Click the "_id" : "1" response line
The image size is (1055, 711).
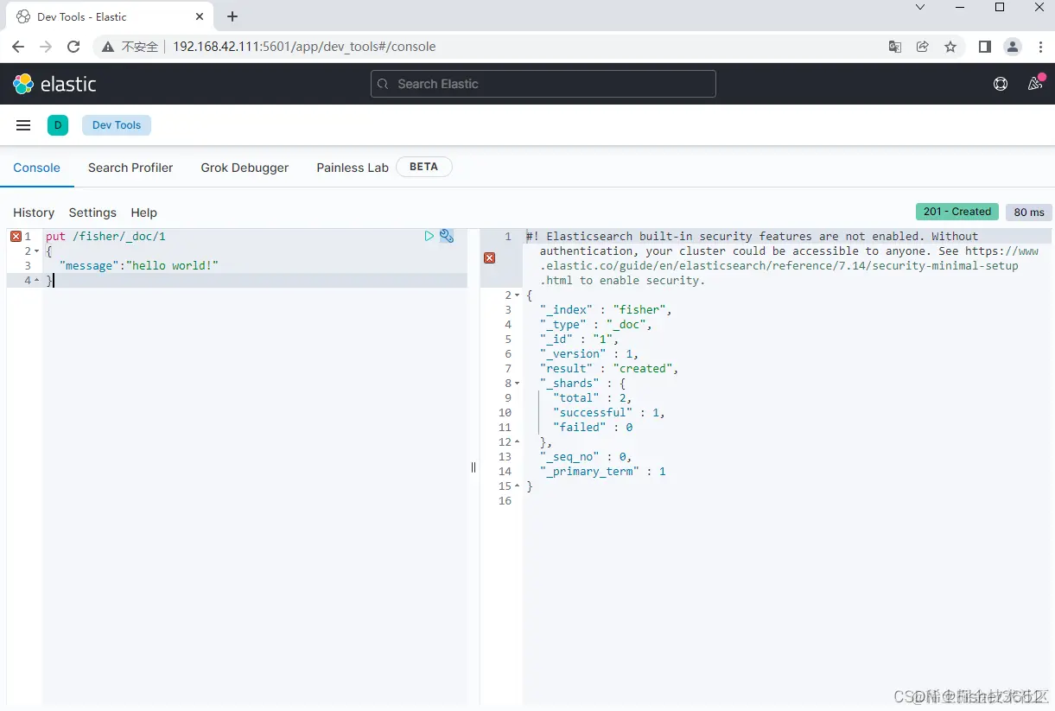click(x=579, y=339)
